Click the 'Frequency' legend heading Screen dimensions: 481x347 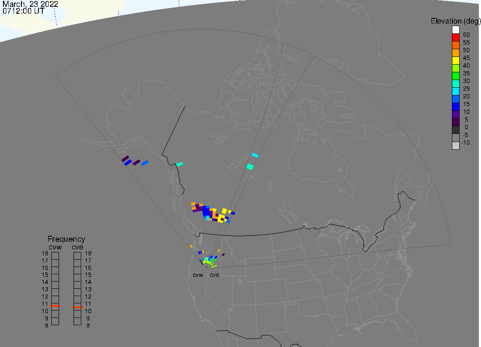[66, 239]
